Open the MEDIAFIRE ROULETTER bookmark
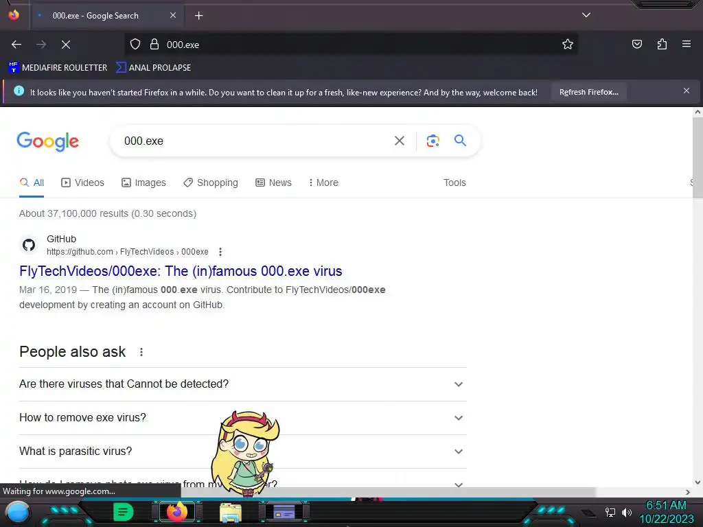The width and height of the screenshot is (703, 527). pyautogui.click(x=58, y=68)
